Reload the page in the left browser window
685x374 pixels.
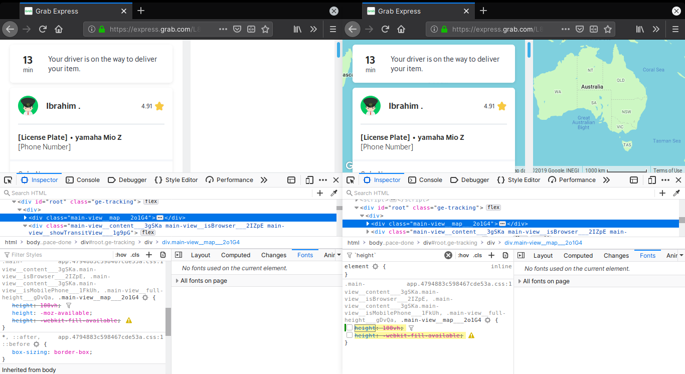click(x=43, y=29)
